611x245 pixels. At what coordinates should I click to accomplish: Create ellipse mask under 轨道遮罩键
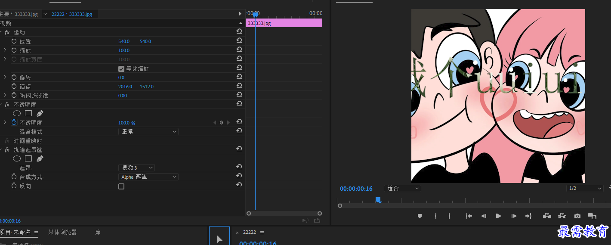pyautogui.click(x=17, y=158)
